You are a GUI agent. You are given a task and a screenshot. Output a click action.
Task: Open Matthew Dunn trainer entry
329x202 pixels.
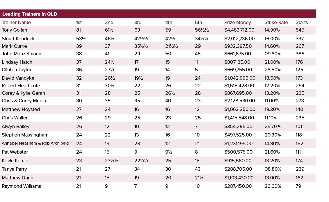pos(17,178)
